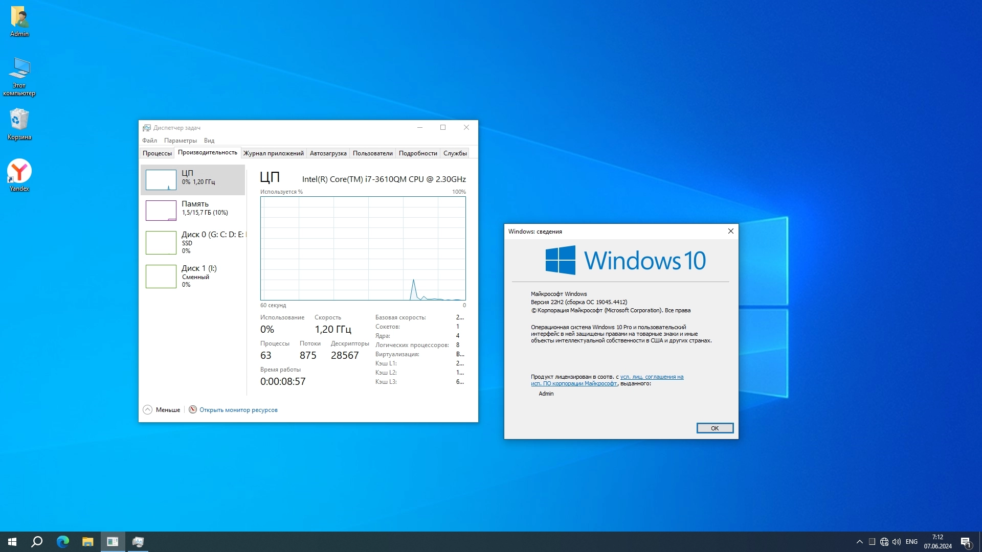Image resolution: width=982 pixels, height=552 pixels.
Task: Click the taskbar search magnifier icon
Action: (37, 542)
